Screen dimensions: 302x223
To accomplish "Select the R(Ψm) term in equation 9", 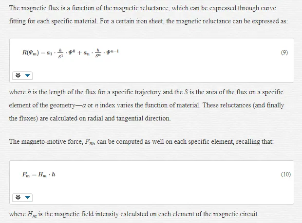I will [x=30, y=52].
